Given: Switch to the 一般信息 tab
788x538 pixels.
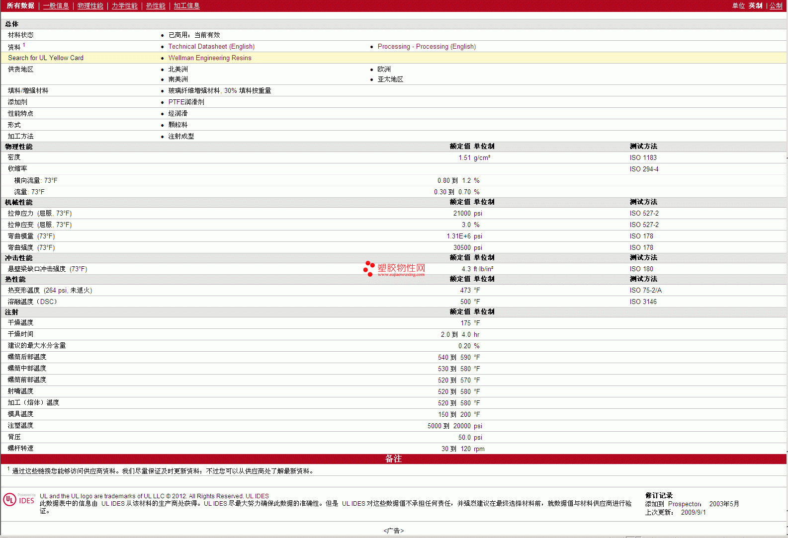Looking at the screenshot, I should click(x=56, y=6).
